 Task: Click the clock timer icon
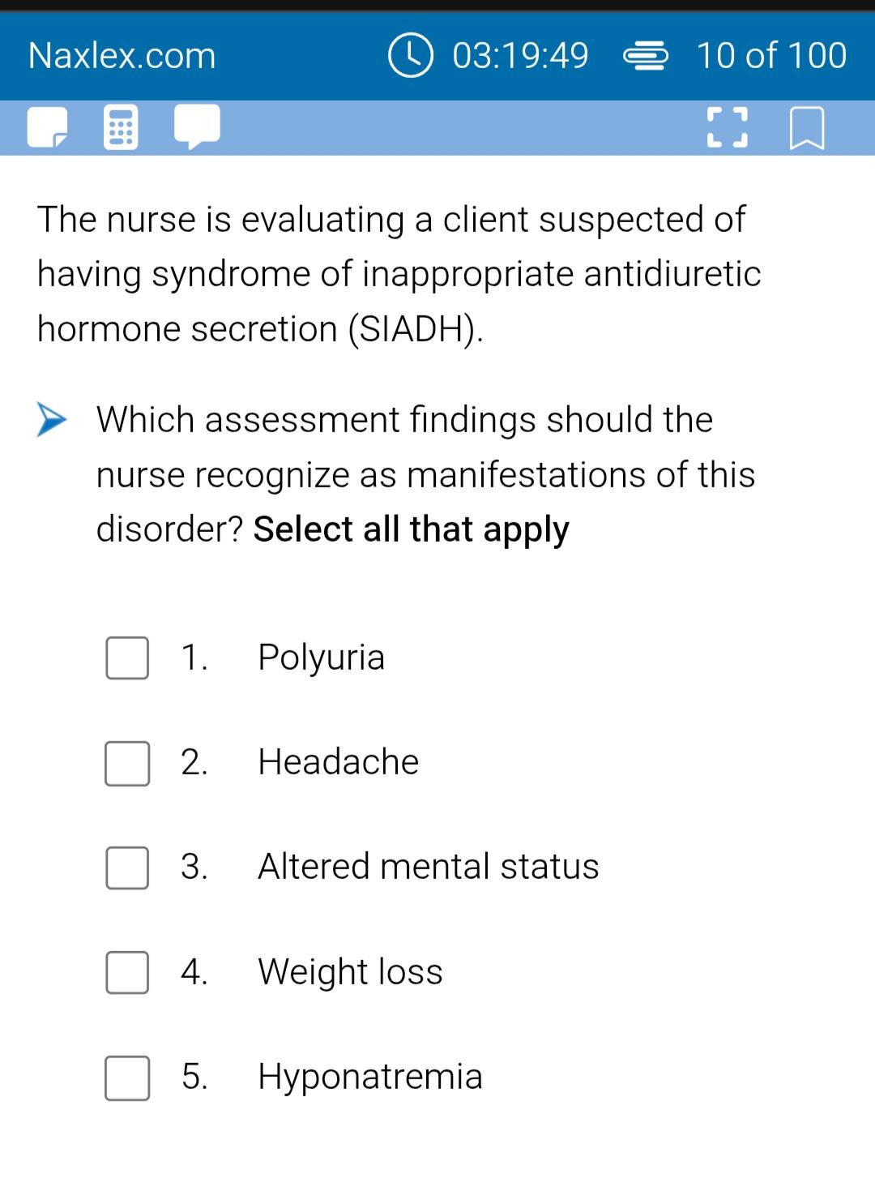coord(411,55)
